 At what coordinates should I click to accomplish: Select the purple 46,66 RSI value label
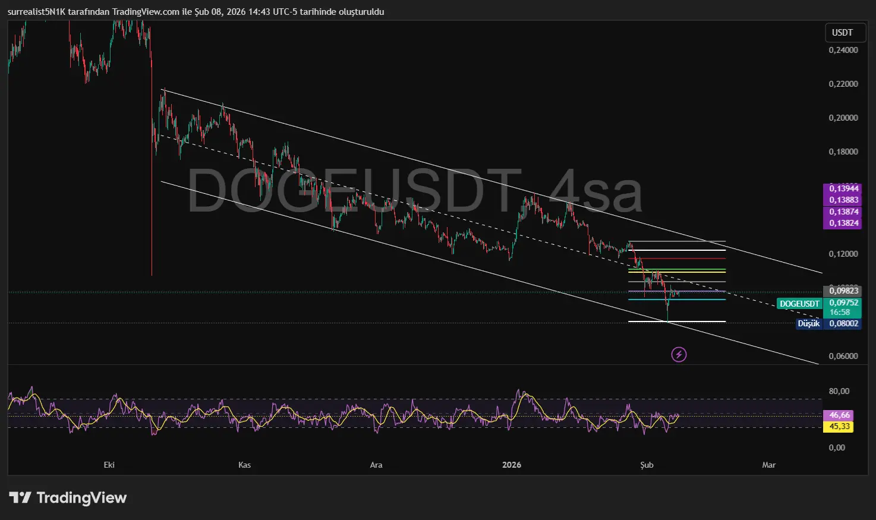coord(839,415)
